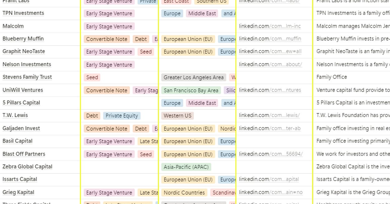Click Early Stage Venture tag in Basil Capital row

[x=109, y=141]
